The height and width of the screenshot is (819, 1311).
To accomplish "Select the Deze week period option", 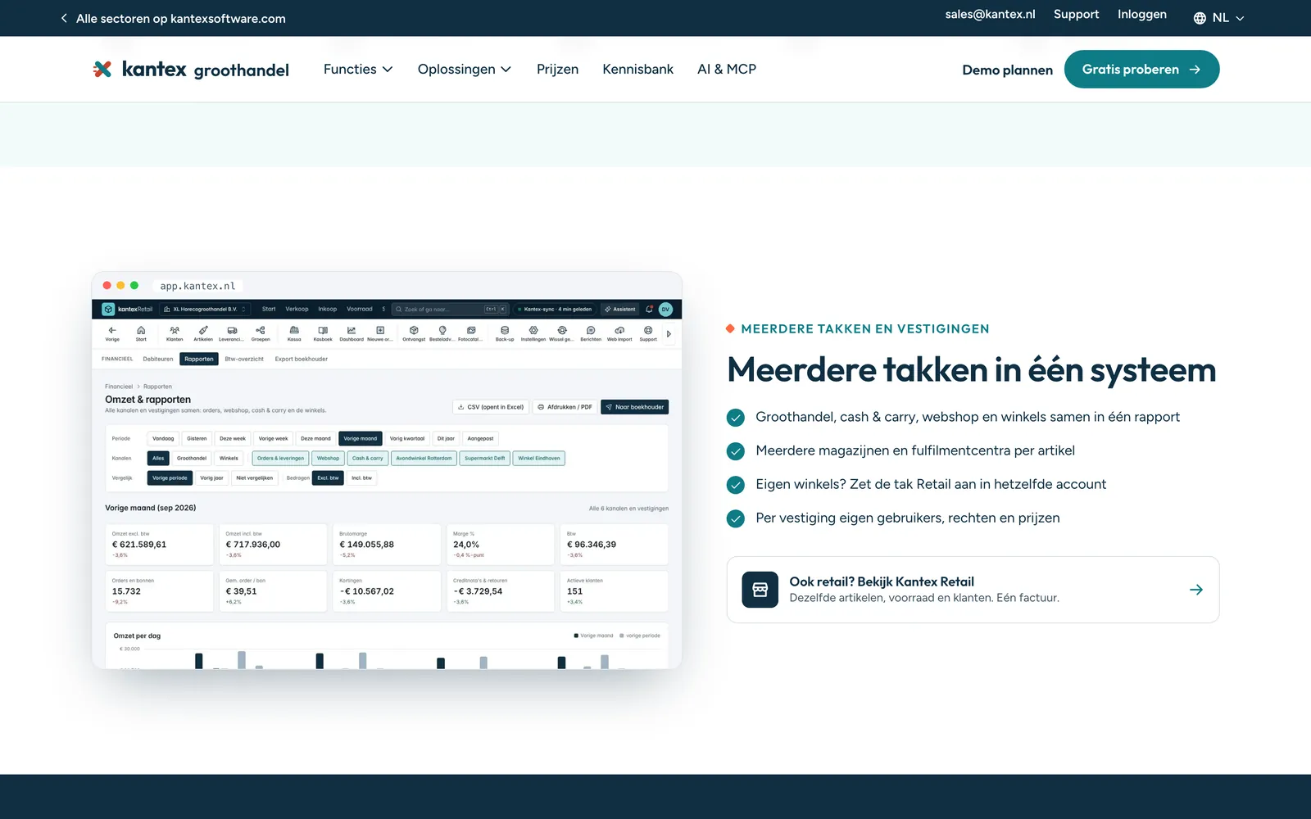I will coord(233,438).
